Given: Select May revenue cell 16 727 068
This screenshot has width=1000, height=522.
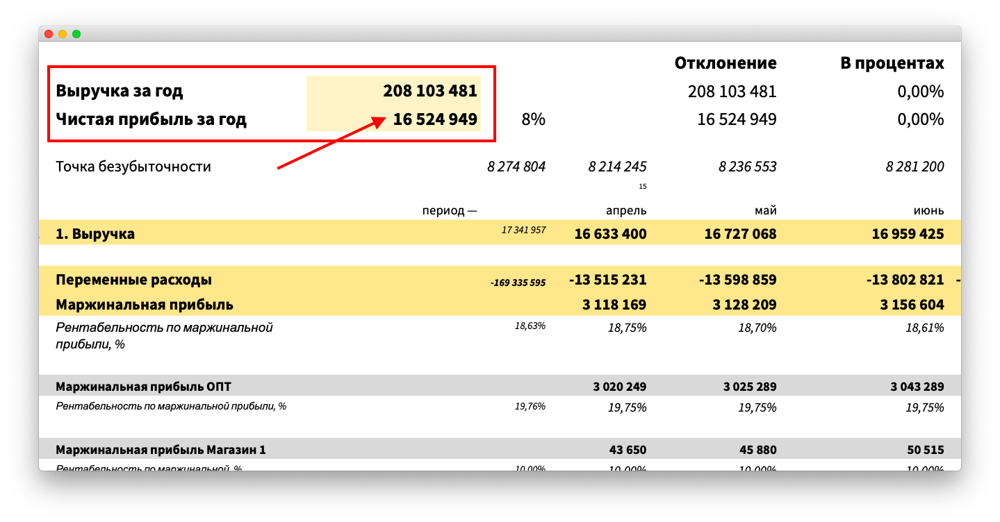Looking at the screenshot, I should (x=740, y=234).
